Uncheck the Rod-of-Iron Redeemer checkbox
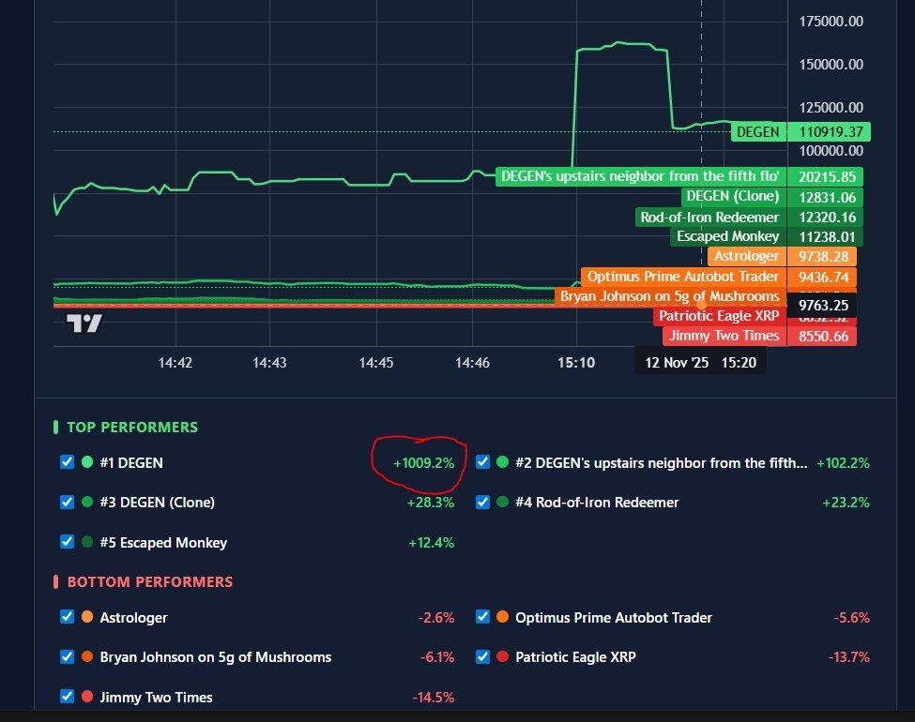Viewport: 915px width, 722px height. click(482, 503)
